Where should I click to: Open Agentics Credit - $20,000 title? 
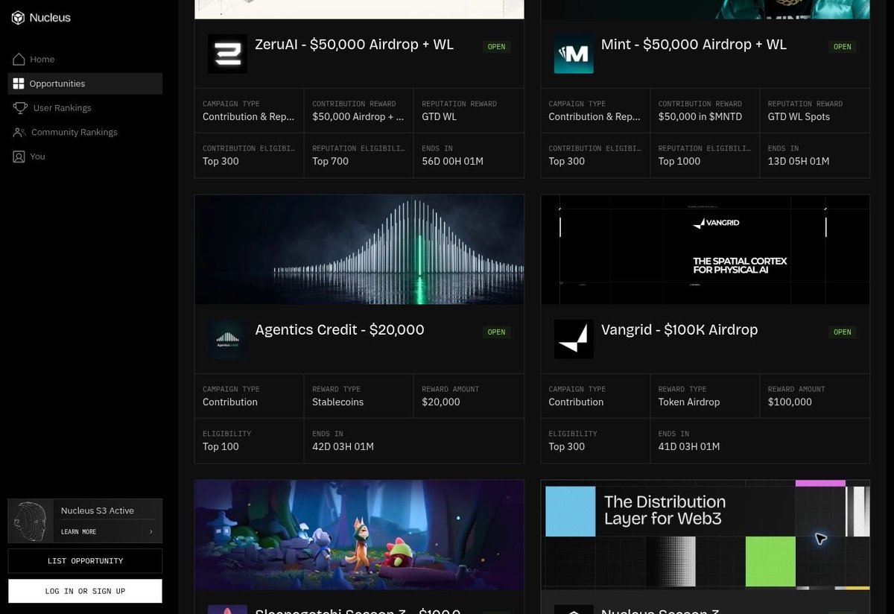pyautogui.click(x=340, y=329)
